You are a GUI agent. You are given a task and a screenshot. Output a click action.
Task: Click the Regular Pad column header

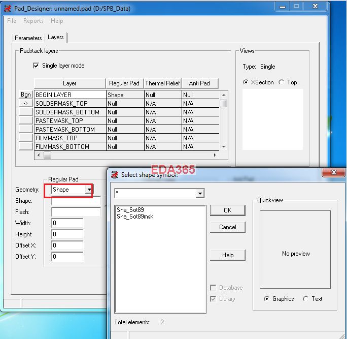coord(125,83)
